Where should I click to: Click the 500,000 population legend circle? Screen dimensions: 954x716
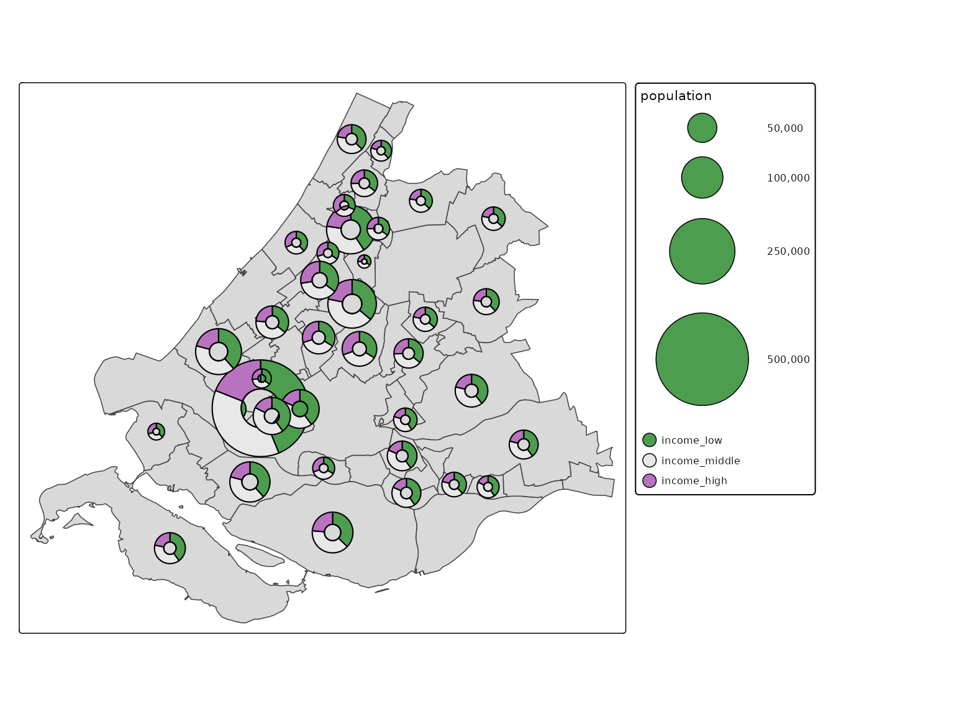pos(702,359)
